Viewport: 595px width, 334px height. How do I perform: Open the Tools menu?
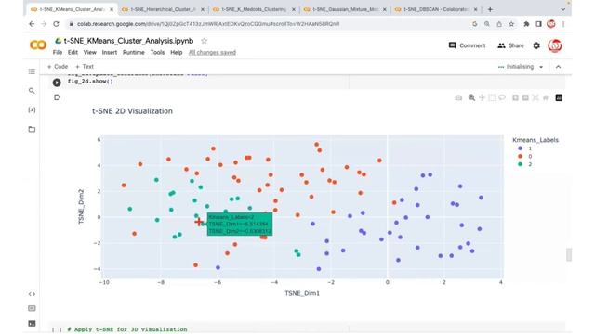click(x=157, y=52)
